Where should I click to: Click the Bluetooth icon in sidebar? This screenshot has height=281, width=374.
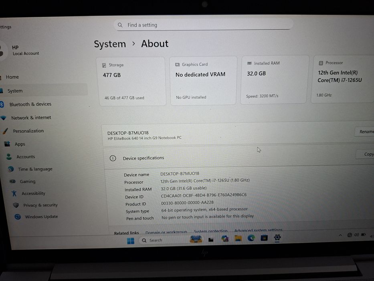2,104
